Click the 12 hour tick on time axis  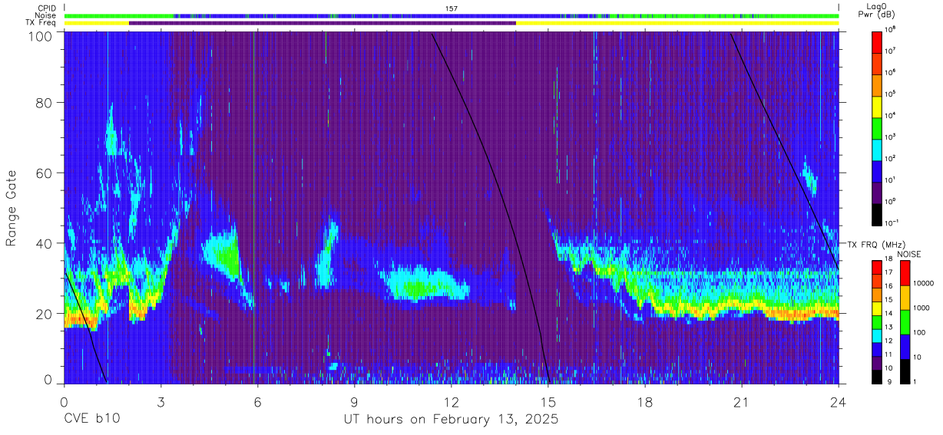(x=452, y=401)
